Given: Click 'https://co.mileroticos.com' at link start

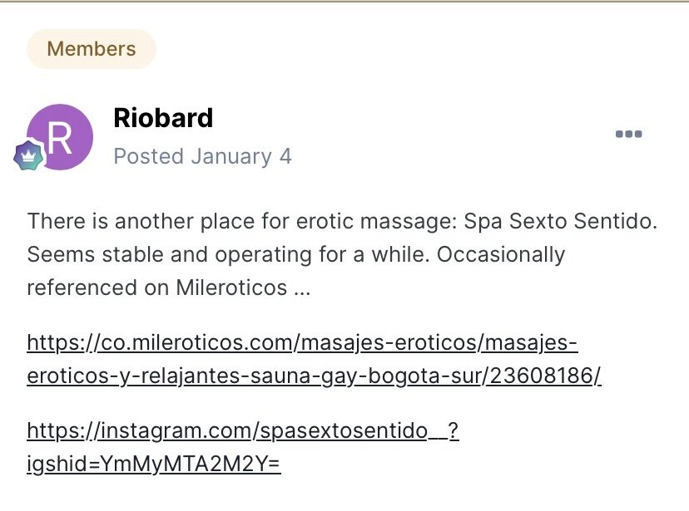Looking at the screenshot, I should 160,342.
